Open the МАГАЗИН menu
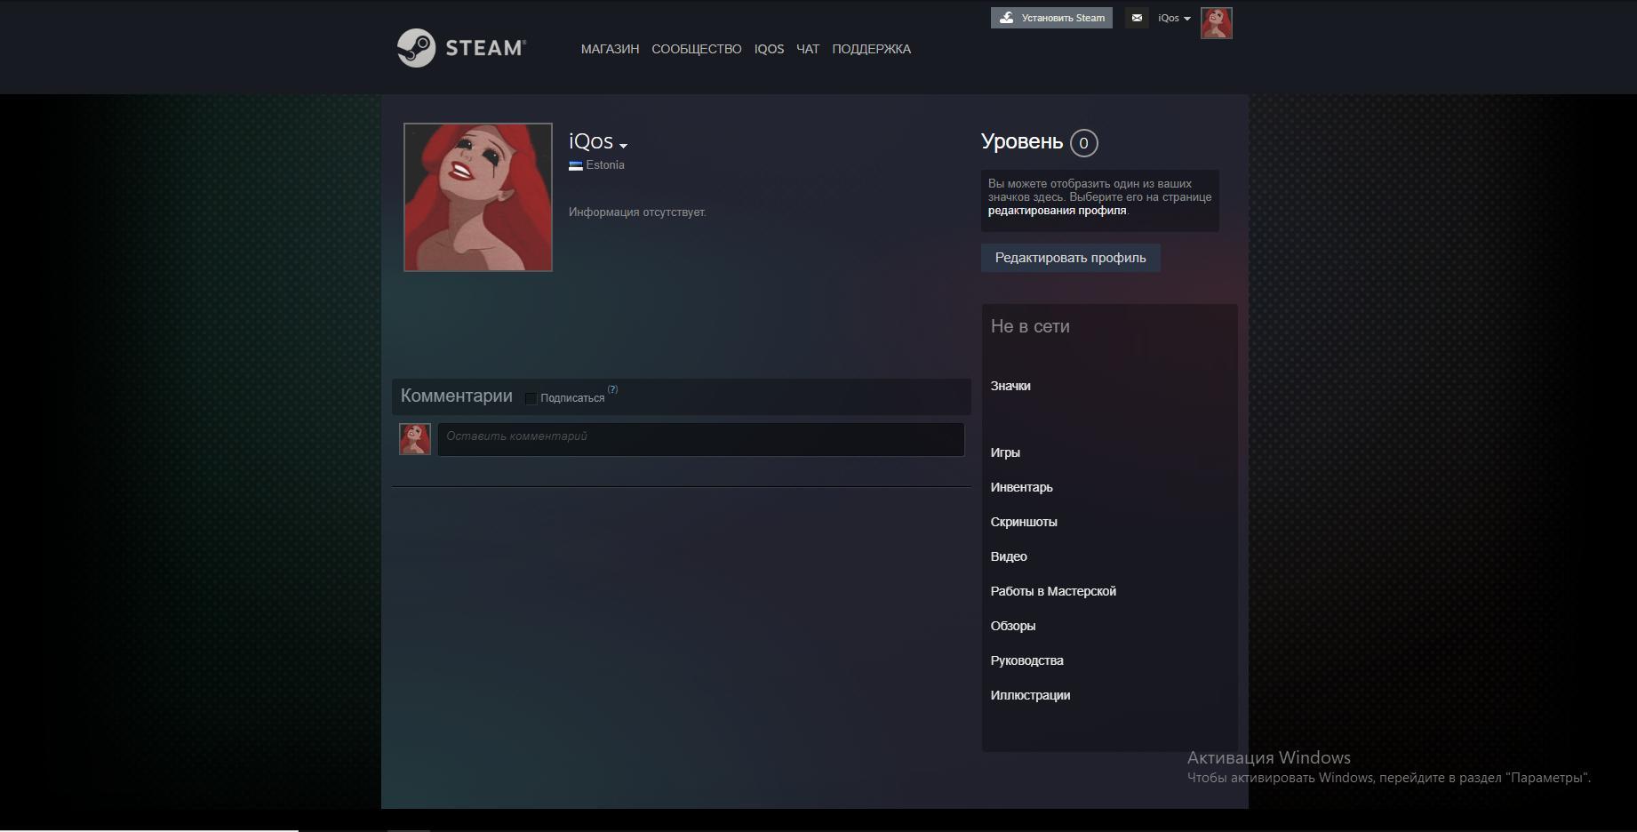Image resolution: width=1637 pixels, height=832 pixels. pos(610,49)
